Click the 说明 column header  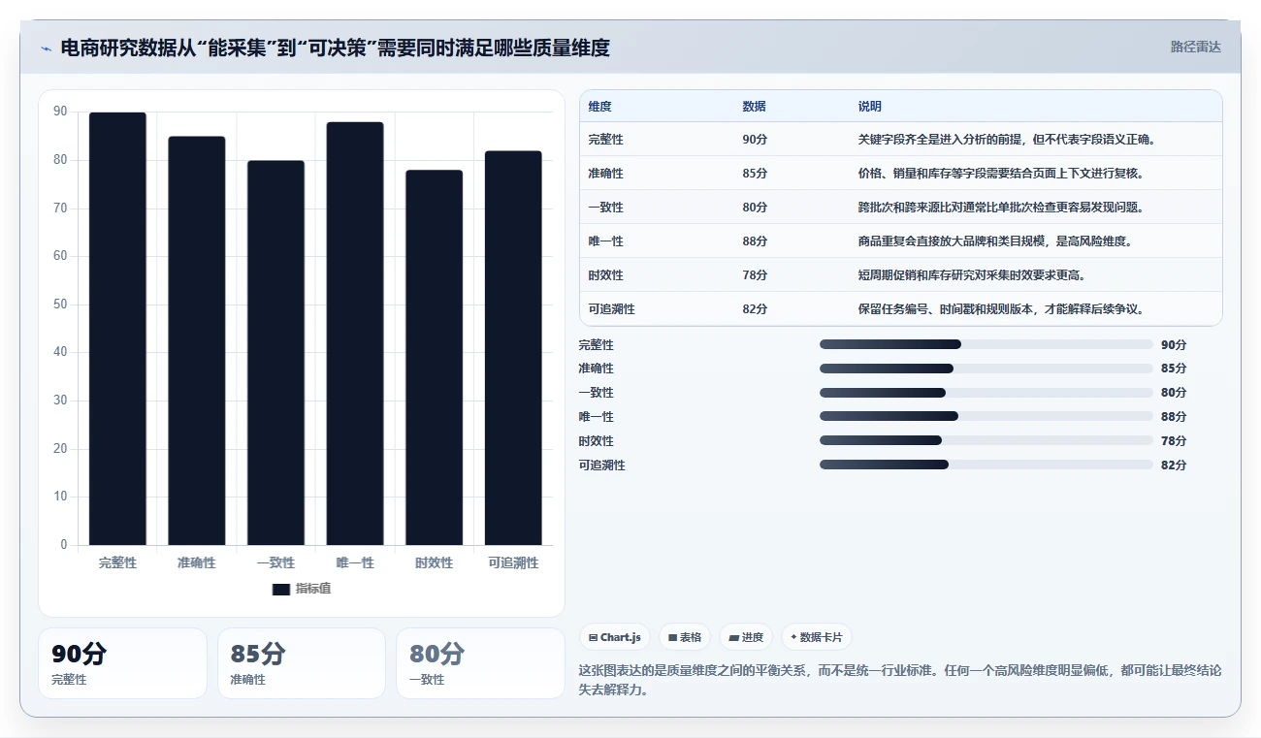(x=869, y=107)
